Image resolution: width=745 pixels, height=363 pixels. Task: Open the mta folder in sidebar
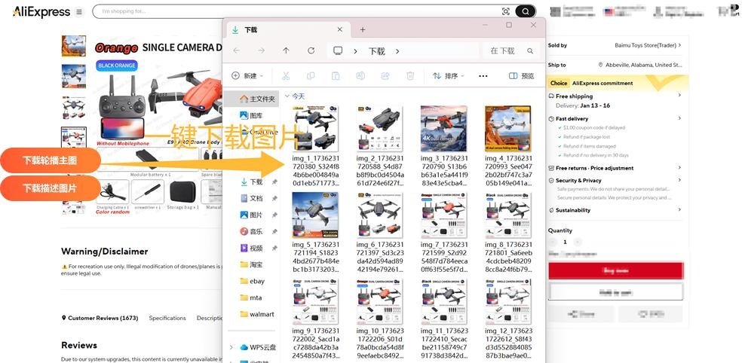(x=253, y=297)
